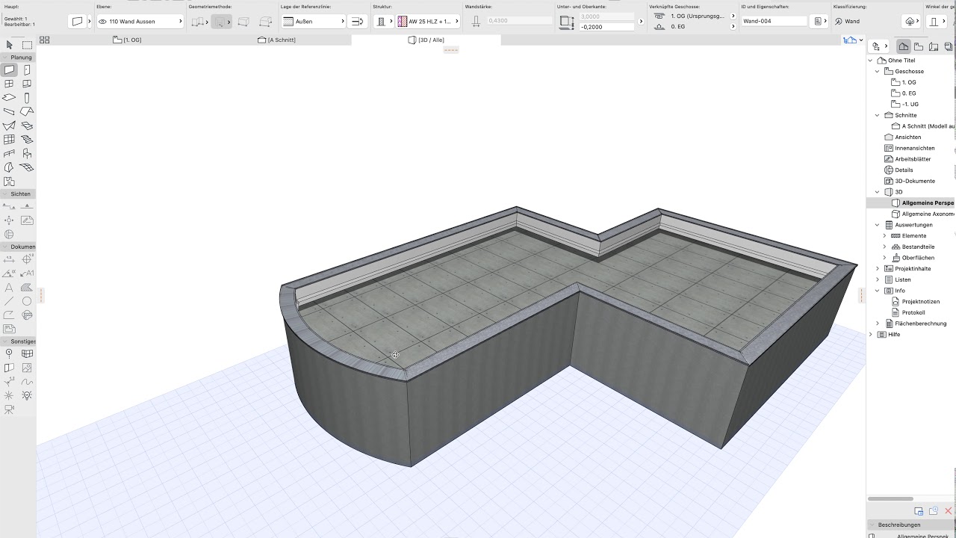Image resolution: width=956 pixels, height=538 pixels.
Task: Collapse the Geschosse folder in Navigator
Action: pos(878,72)
